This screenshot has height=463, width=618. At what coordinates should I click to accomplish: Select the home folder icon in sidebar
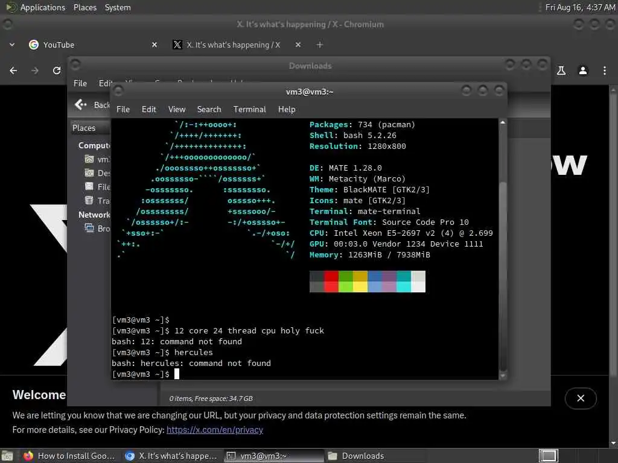tap(89, 159)
